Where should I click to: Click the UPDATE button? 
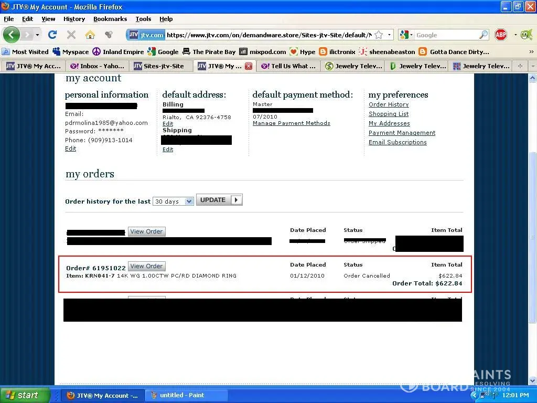[219, 200]
